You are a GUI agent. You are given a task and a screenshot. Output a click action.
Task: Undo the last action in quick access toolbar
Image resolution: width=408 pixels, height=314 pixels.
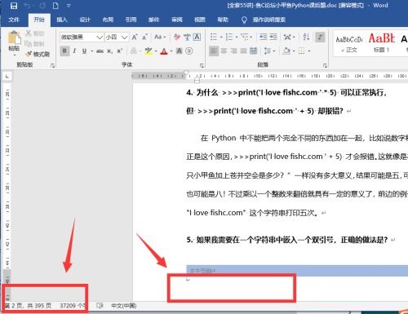pyautogui.click(x=27, y=6)
